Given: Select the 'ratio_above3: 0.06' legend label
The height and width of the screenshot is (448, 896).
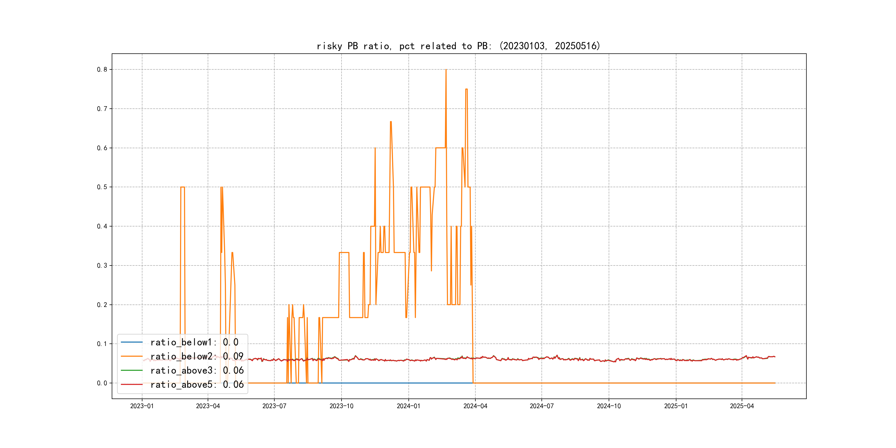Looking at the screenshot, I should coord(197,371).
